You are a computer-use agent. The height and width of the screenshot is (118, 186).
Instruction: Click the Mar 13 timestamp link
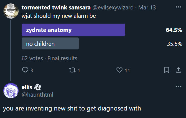[x=147, y=7]
